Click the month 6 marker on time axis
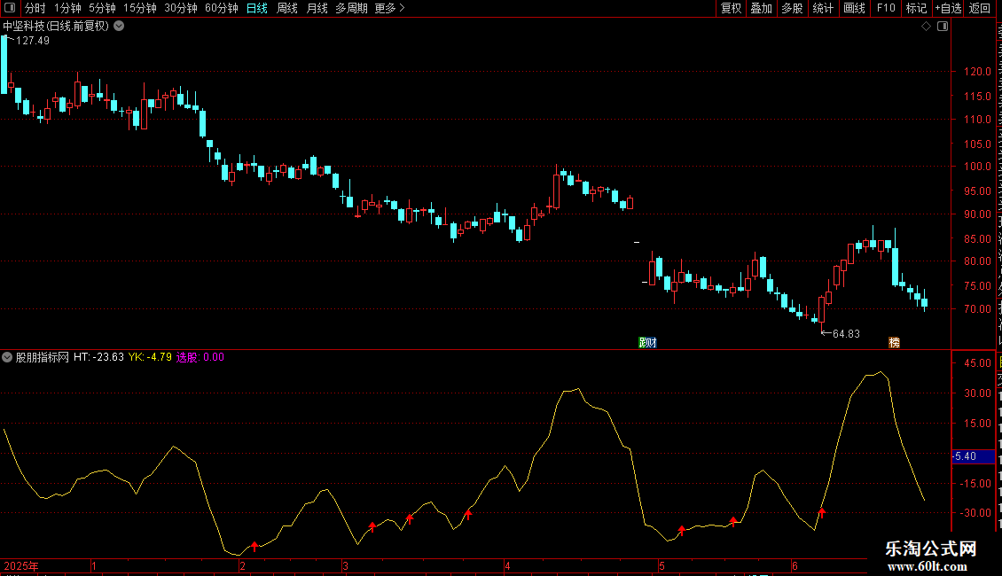 click(x=795, y=565)
